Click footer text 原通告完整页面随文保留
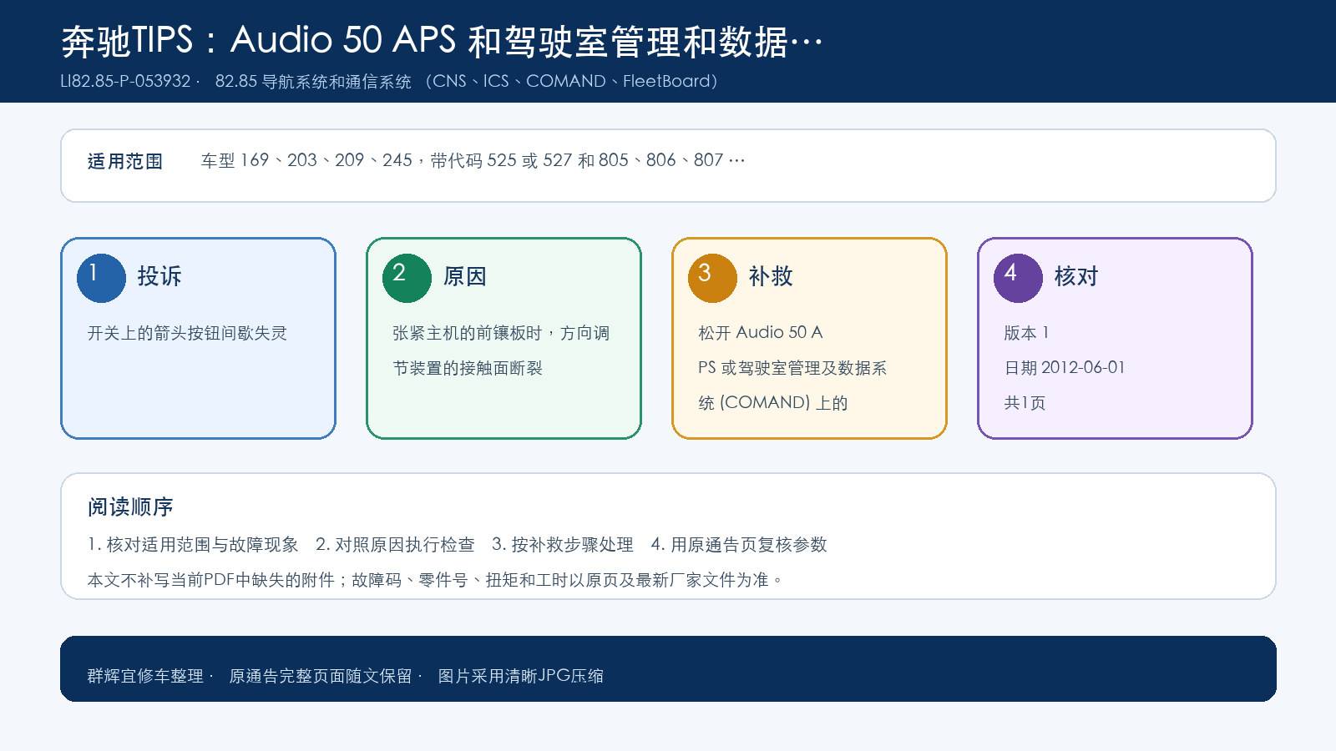 (321, 676)
